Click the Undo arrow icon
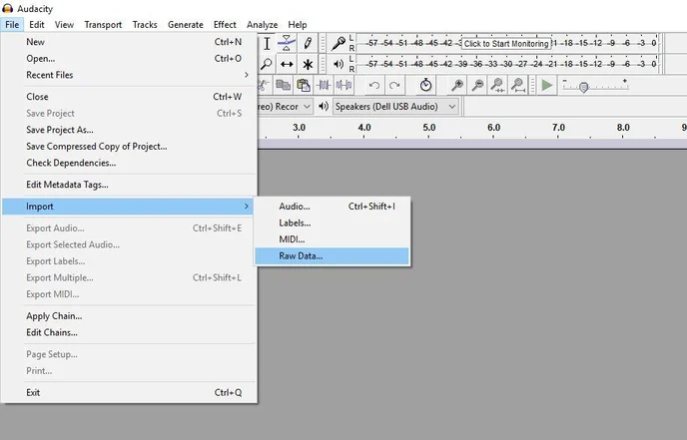This screenshot has height=440, width=687. coord(373,85)
